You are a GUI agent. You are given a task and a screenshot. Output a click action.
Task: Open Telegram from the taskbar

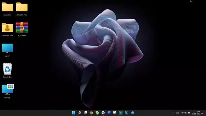[133, 113]
